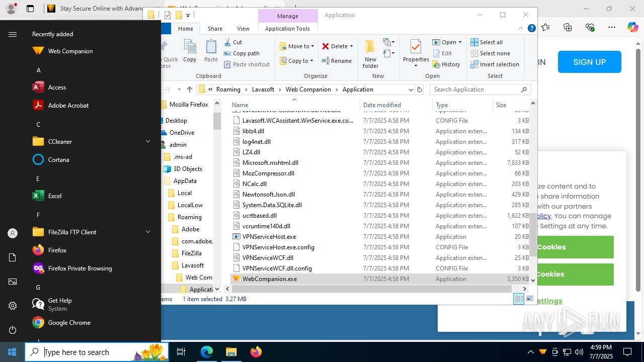Image resolution: width=644 pixels, height=362 pixels.
Task: Click Lavasoft in address breadcrumb
Action: (263, 89)
